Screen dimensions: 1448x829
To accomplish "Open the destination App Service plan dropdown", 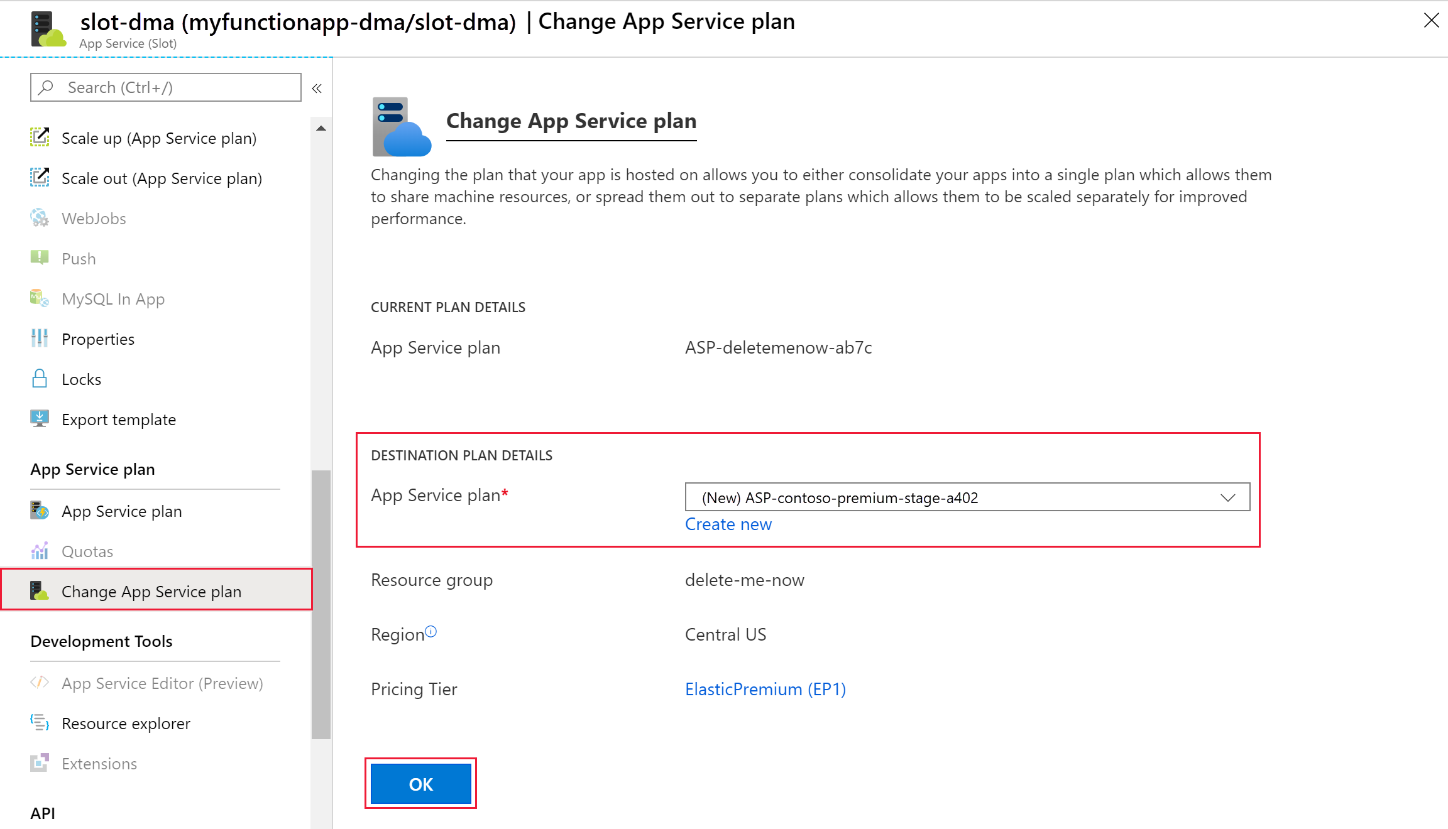I will point(1228,497).
